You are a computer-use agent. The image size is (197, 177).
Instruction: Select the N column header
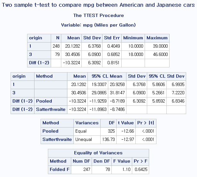(56, 38)
